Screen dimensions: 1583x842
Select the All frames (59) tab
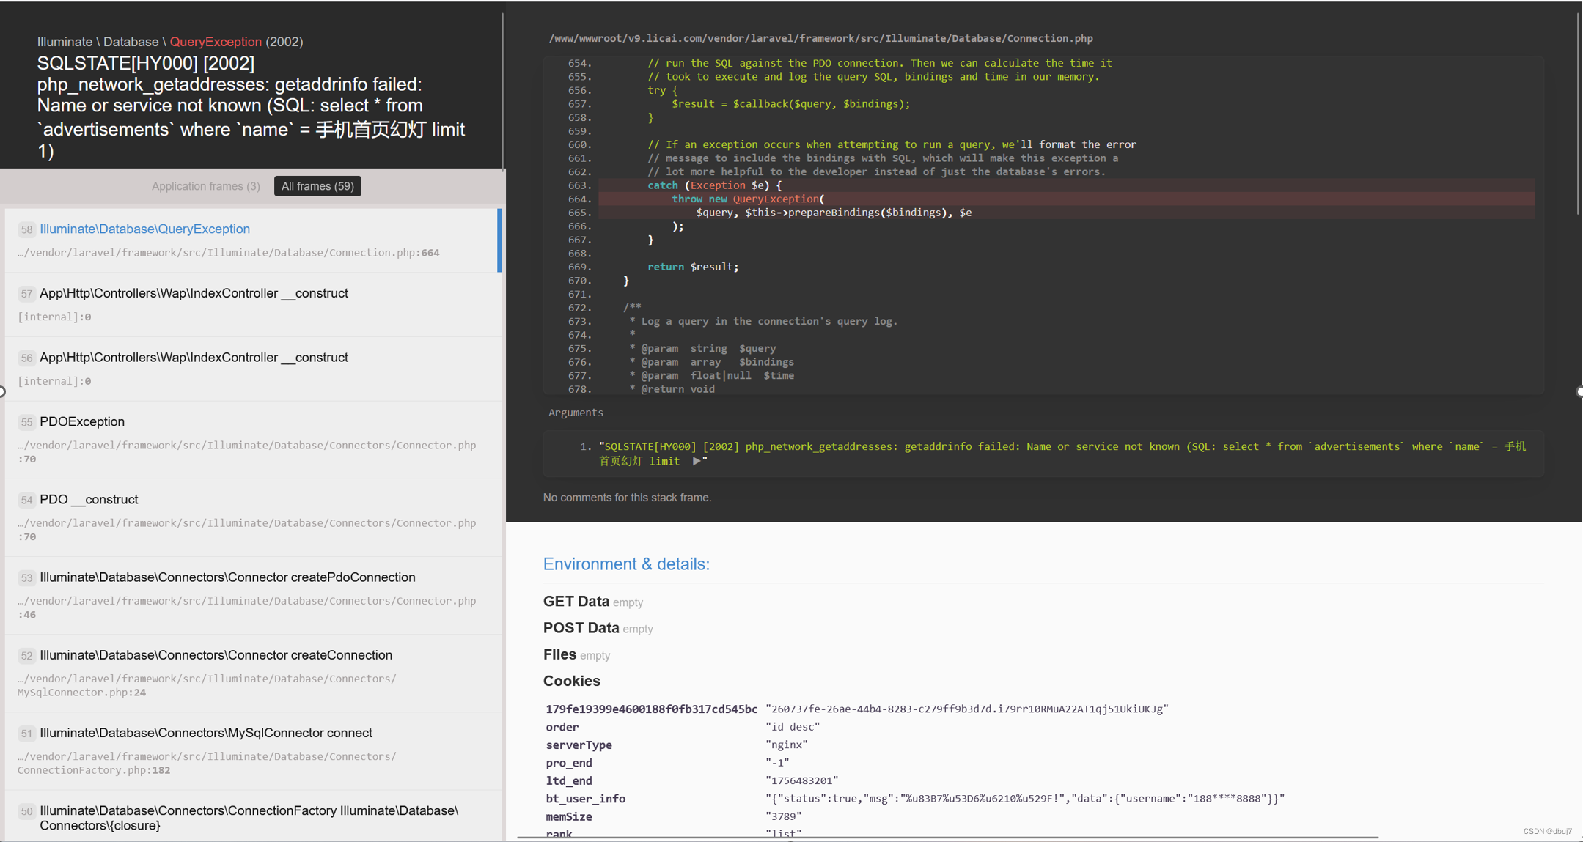317,186
